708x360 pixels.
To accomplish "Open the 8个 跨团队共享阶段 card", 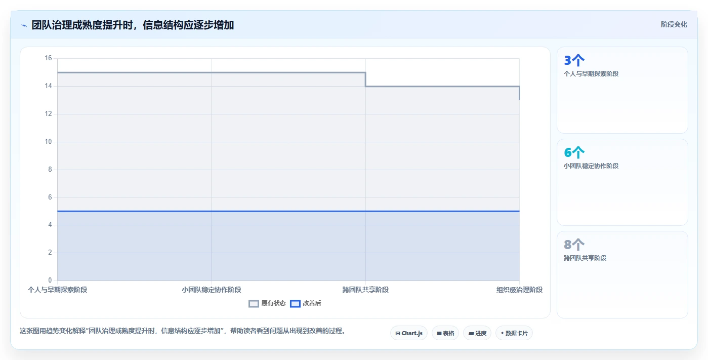I will [x=622, y=274].
